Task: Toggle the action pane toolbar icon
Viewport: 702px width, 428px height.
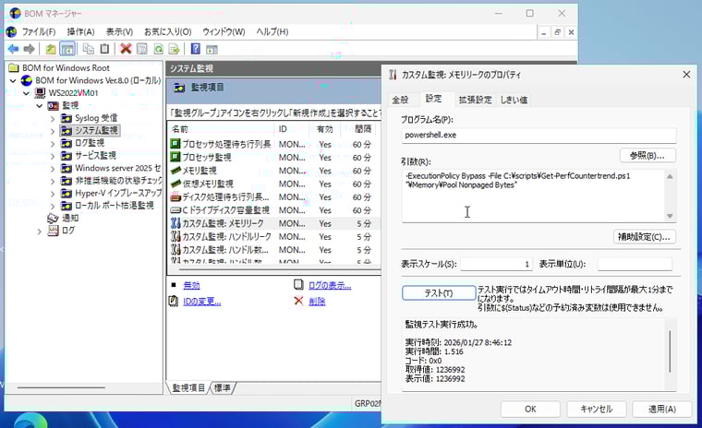Action: click(212, 49)
